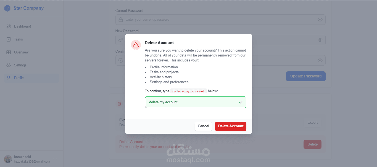Go to the Tasks menu item
This screenshot has height=167, width=377.
(x=19, y=39)
